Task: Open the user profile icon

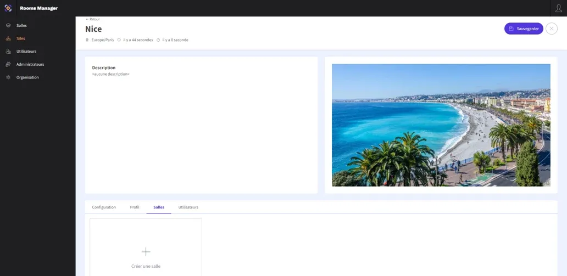Action: (558, 8)
